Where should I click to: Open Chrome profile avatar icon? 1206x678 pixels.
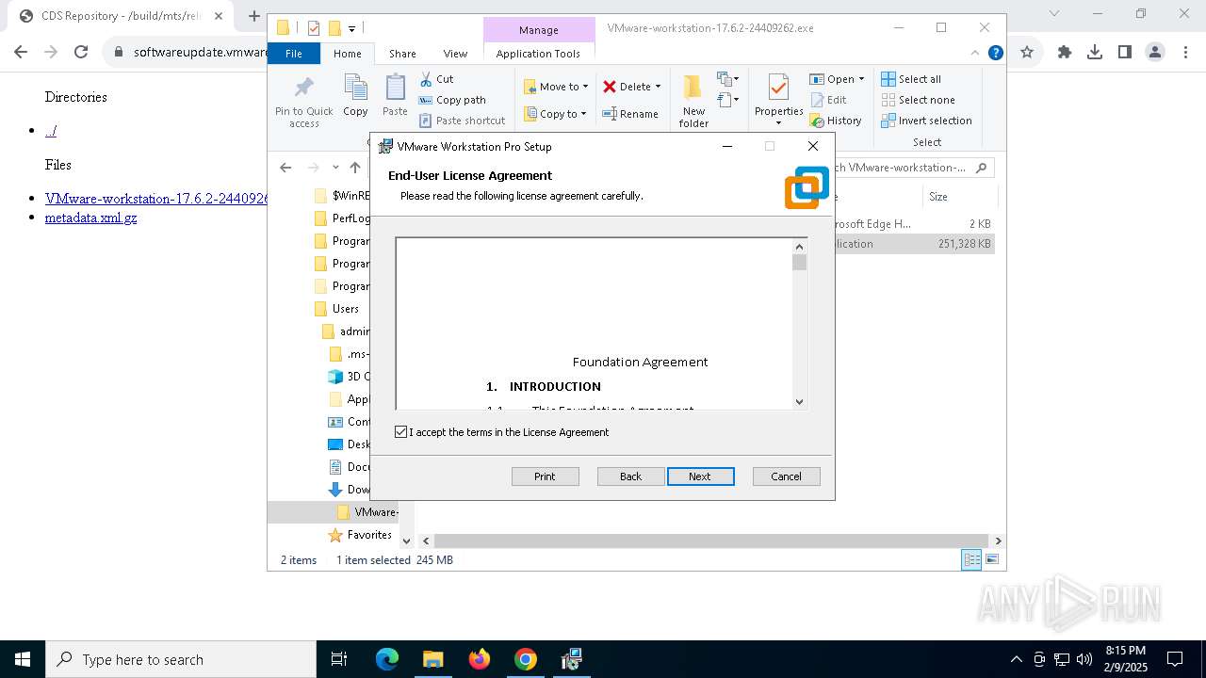[1155, 53]
